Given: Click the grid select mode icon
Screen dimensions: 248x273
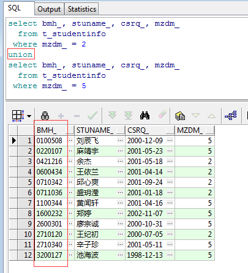Looking at the screenshot, I should 18,116.
